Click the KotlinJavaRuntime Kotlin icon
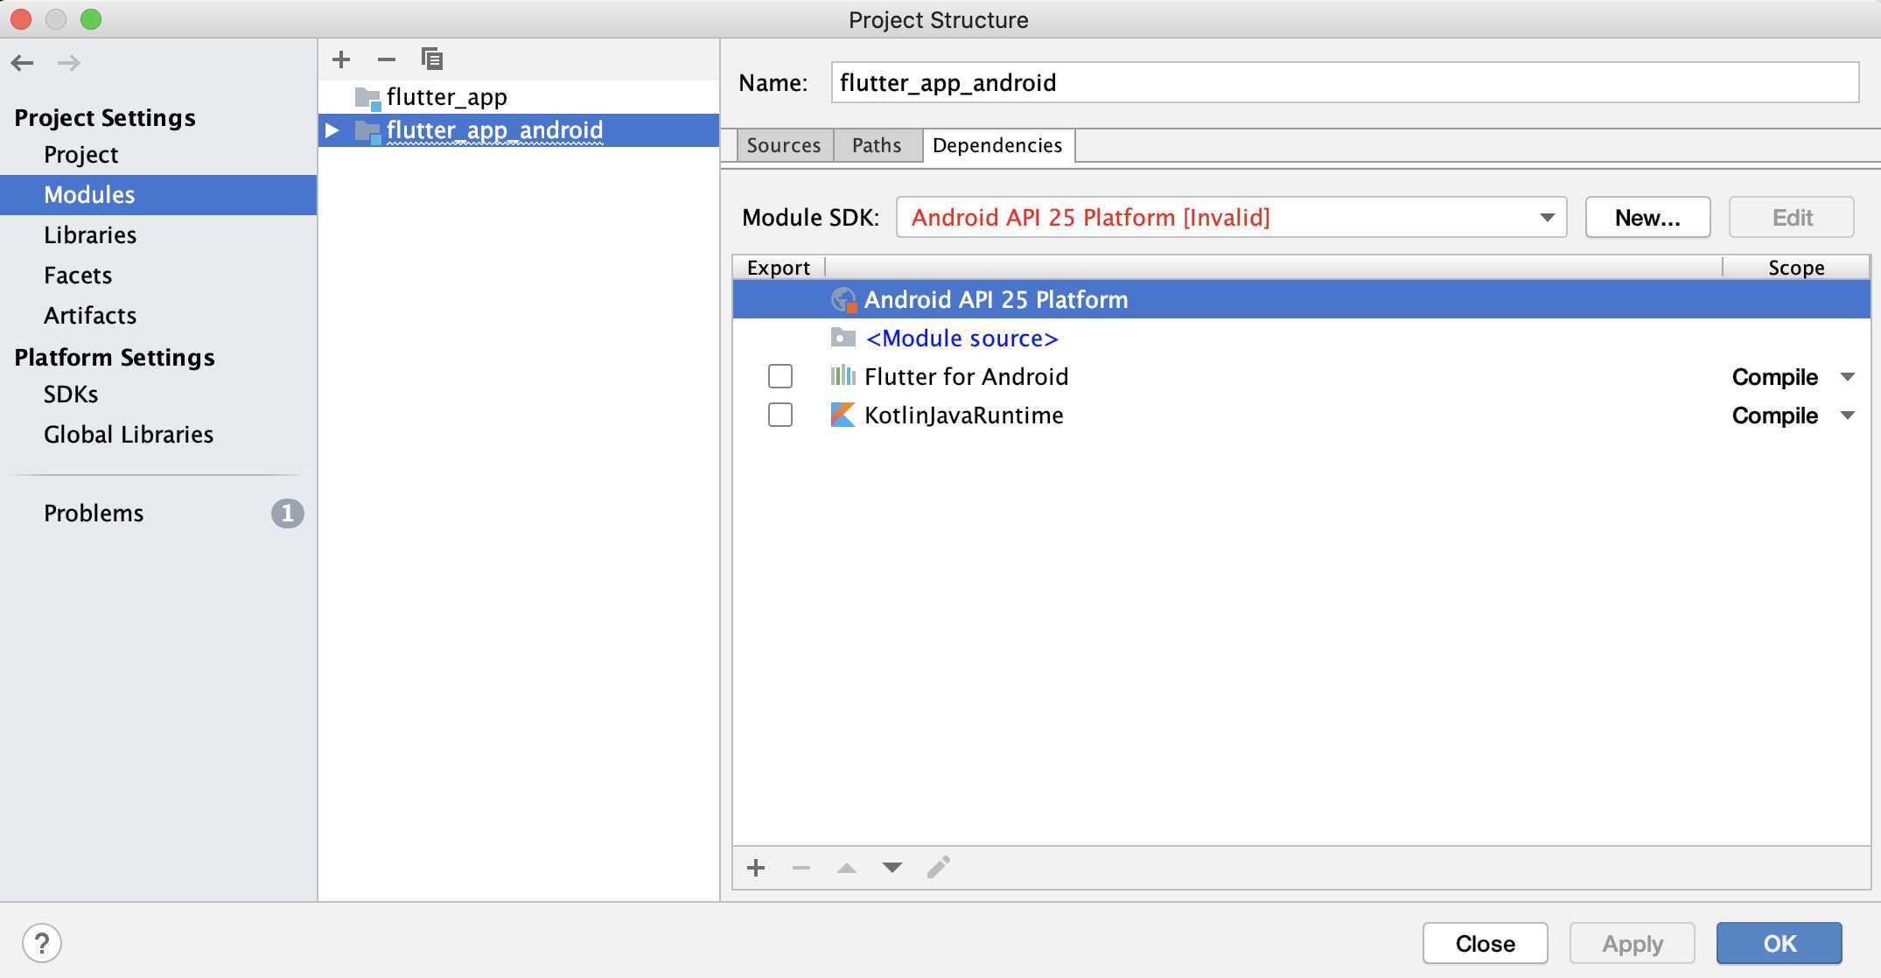Image resolution: width=1881 pixels, height=978 pixels. (843, 415)
